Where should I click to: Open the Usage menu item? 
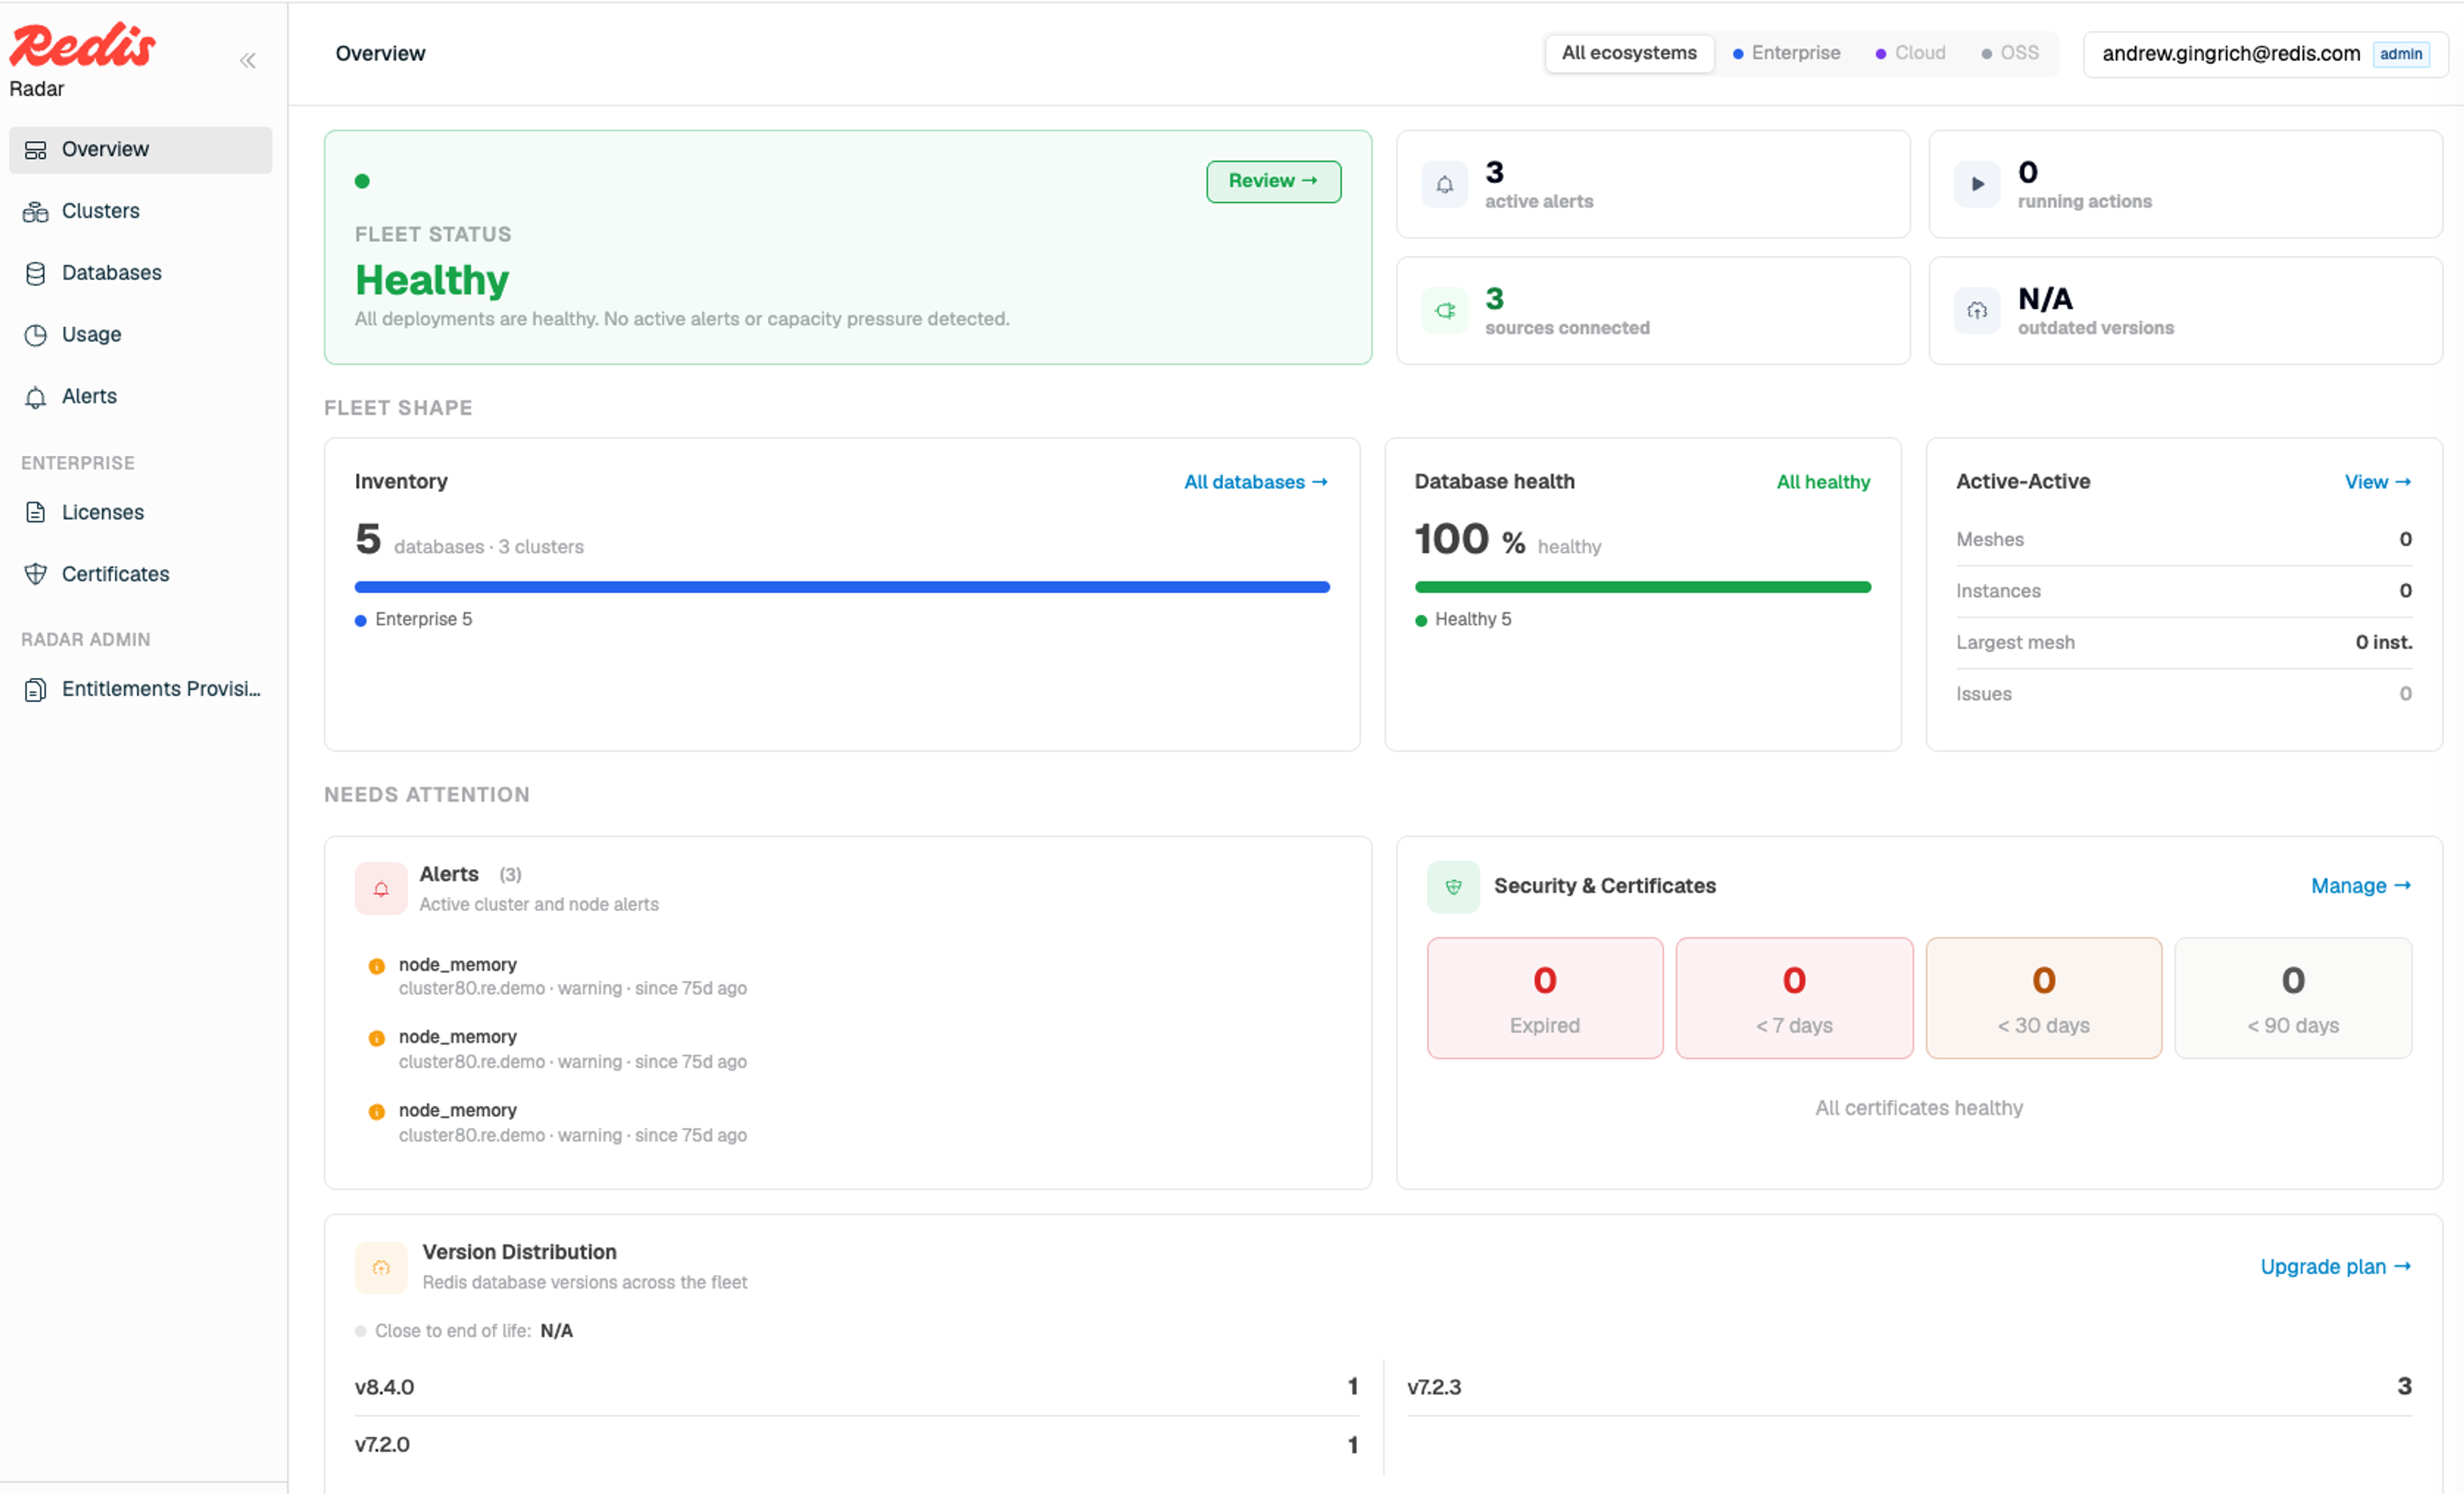click(x=141, y=336)
